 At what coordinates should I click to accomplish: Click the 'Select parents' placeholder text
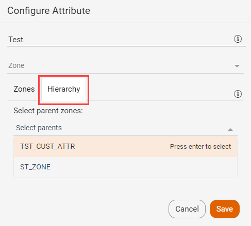click(x=39, y=128)
